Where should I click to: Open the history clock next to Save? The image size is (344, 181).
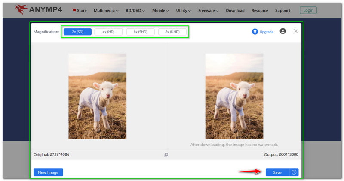point(294,172)
